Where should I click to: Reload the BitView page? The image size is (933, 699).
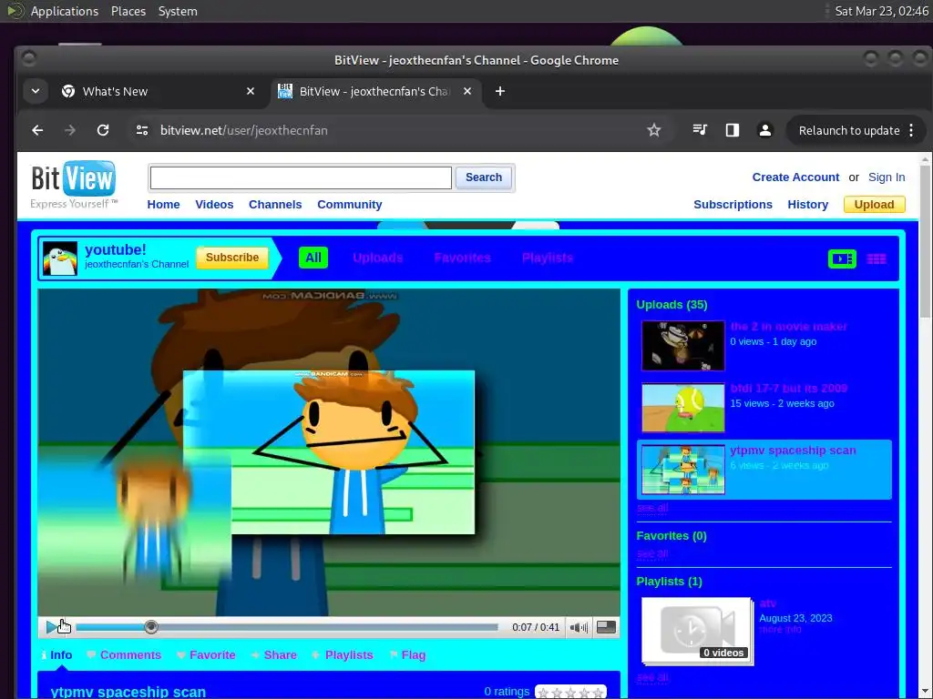103,130
